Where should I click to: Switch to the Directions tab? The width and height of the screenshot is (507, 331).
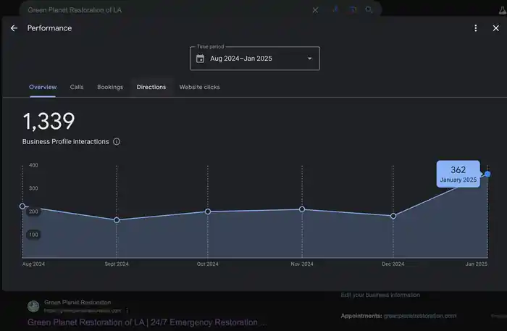pos(151,87)
